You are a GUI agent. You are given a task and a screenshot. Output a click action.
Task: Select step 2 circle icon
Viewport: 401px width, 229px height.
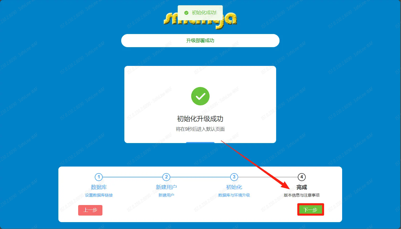(x=166, y=177)
